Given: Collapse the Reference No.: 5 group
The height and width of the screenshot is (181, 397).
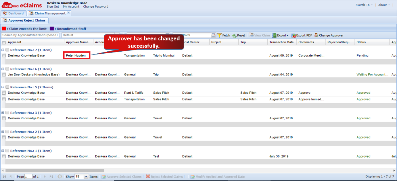Looking at the screenshot, I should point(3,87).
